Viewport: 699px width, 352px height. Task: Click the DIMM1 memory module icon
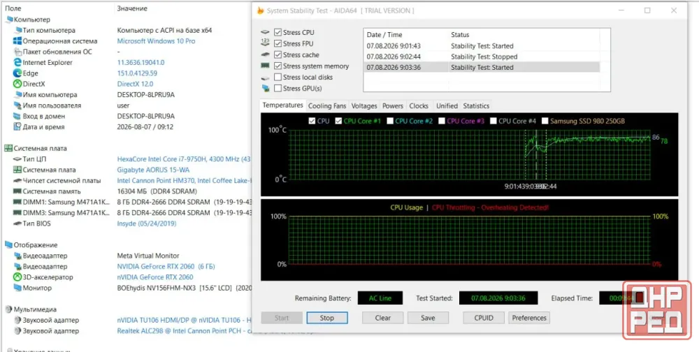(17, 202)
